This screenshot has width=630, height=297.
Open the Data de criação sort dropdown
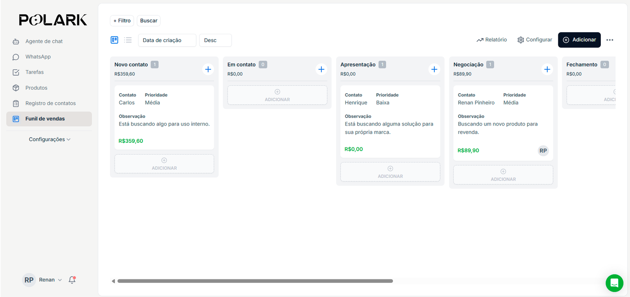click(167, 40)
